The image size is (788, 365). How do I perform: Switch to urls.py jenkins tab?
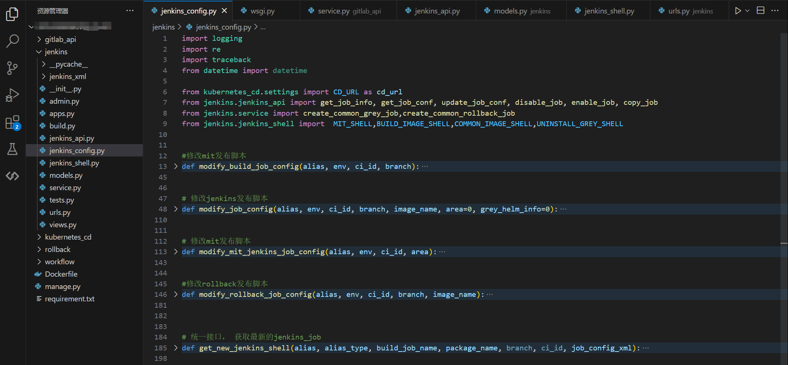click(689, 11)
